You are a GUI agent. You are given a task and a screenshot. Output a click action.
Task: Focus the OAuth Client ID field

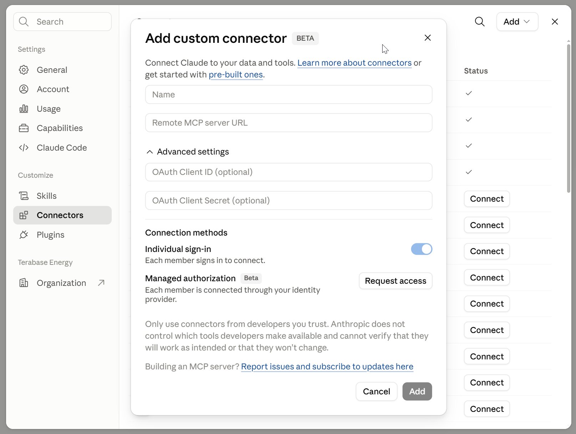coord(289,172)
